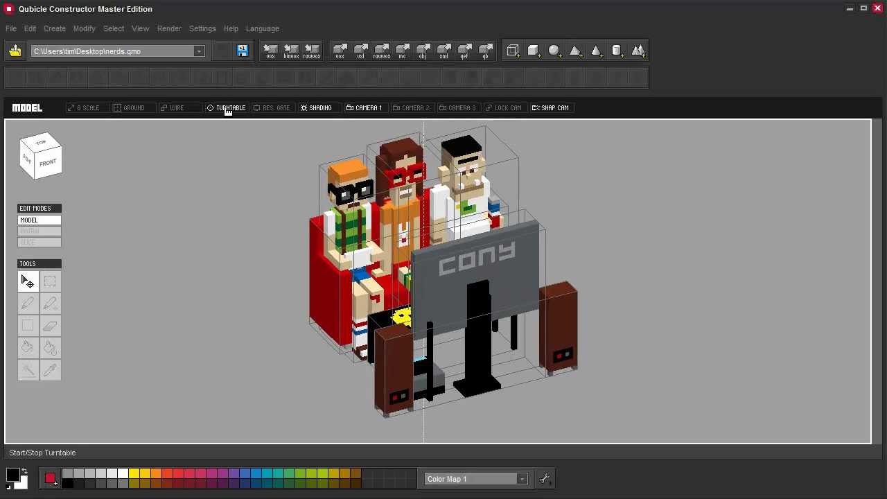Export model as vxl

[x=361, y=51]
